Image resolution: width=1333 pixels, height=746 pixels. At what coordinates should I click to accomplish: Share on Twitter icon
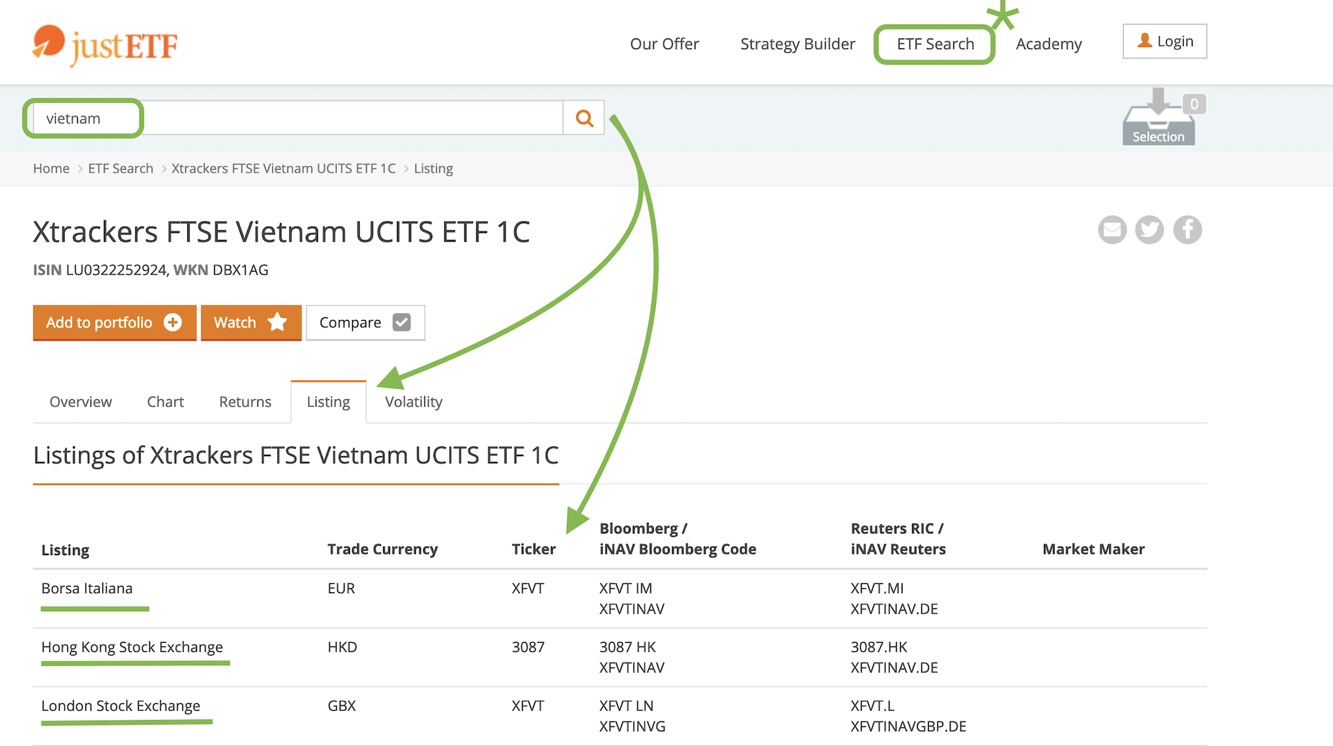pos(1149,229)
